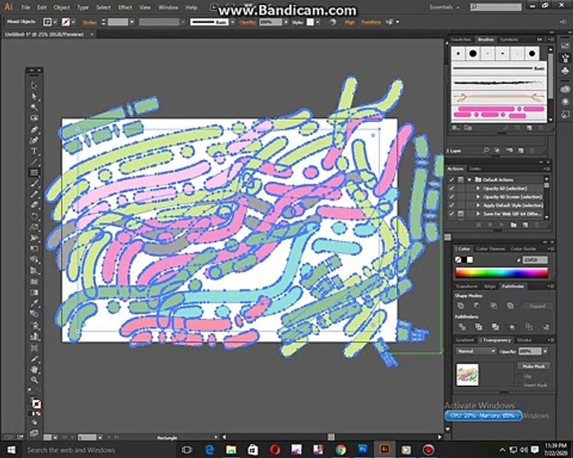The image size is (573, 458).
Task: Select the Magic Wand tool
Action: point(34,107)
